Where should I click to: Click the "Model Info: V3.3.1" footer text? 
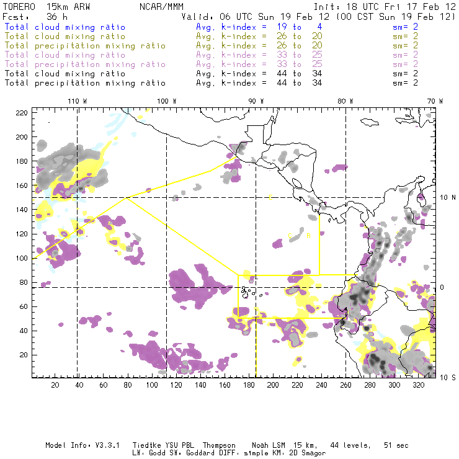[82, 445]
